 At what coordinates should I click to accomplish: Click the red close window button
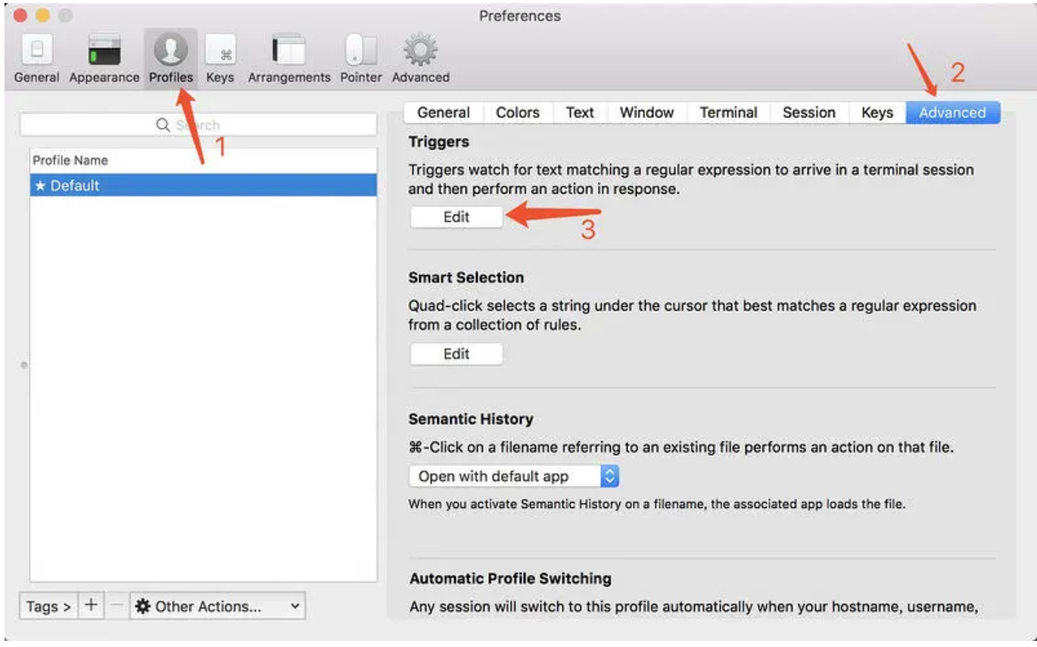click(20, 15)
